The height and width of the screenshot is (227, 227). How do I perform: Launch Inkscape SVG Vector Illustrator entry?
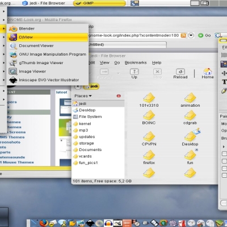coord(48,80)
